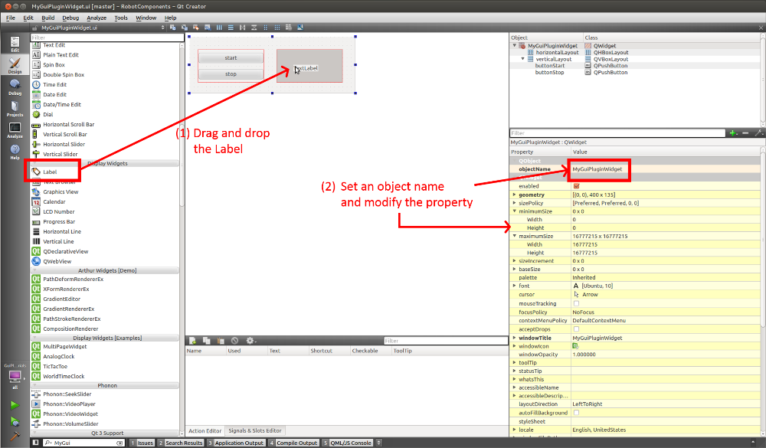Open the Search Results pane

point(180,443)
